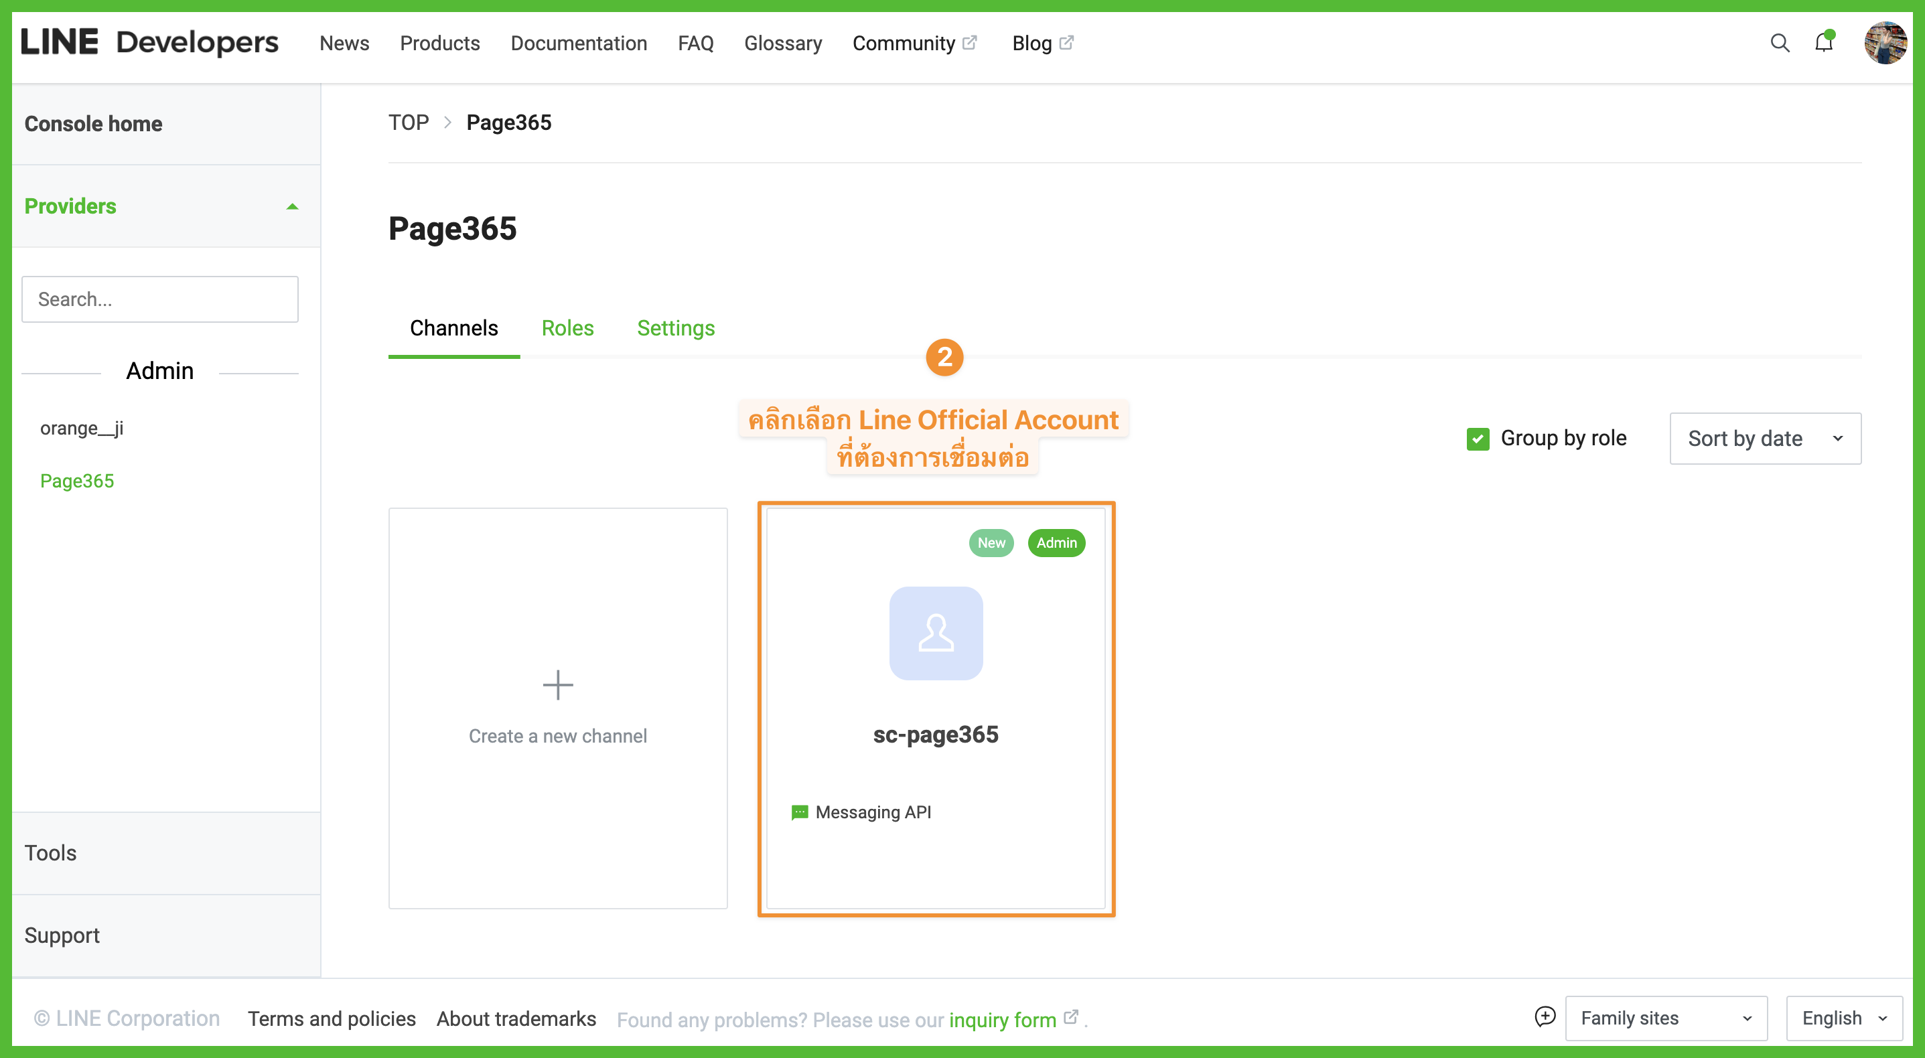The image size is (1925, 1058).
Task: Select the orange__ji provider
Action: 82,428
